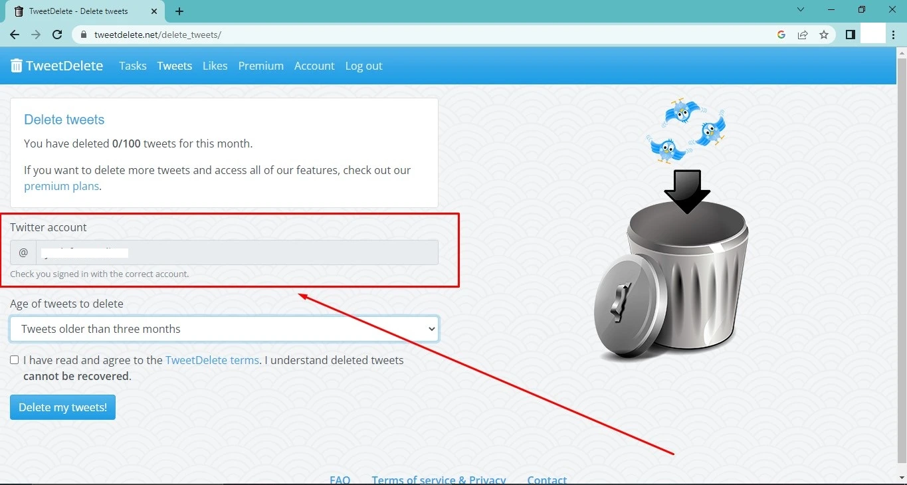The image size is (907, 485).
Task: Open the Account menu item
Action: coord(314,66)
